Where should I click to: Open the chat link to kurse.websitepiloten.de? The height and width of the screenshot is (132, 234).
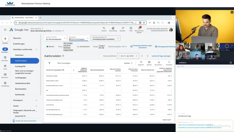pyautogui.click(x=200, y=126)
